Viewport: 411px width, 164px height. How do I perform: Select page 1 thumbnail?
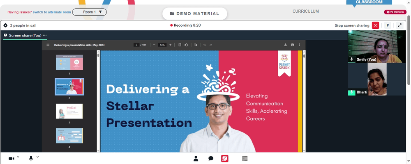69,62
